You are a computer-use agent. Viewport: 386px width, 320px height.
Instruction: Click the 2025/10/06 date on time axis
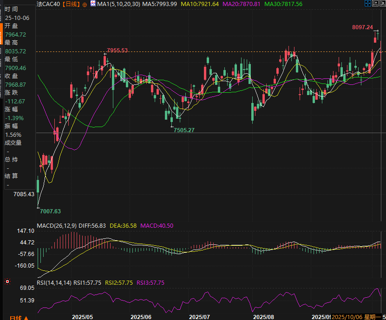345,317
